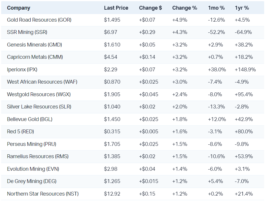
Task: Open Genesis Minerals (GMD) stock page
Action: [x=34, y=45]
